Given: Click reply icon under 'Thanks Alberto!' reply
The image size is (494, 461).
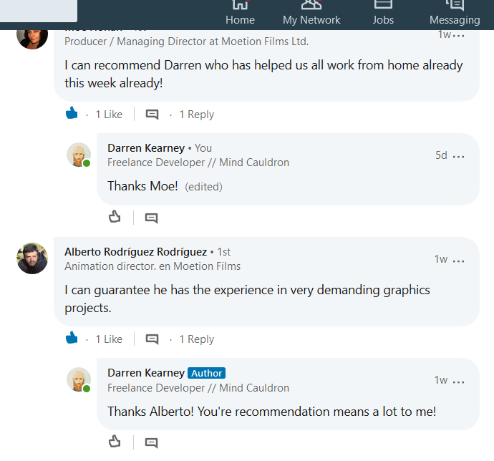Looking at the screenshot, I should pyautogui.click(x=151, y=442).
